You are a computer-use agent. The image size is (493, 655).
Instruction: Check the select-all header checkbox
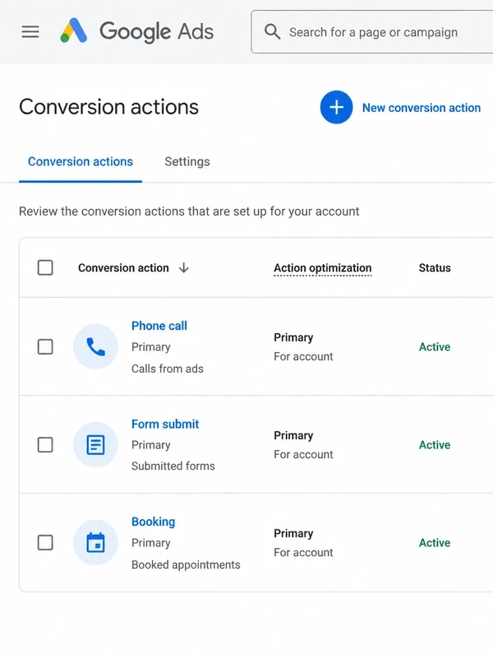[45, 267]
